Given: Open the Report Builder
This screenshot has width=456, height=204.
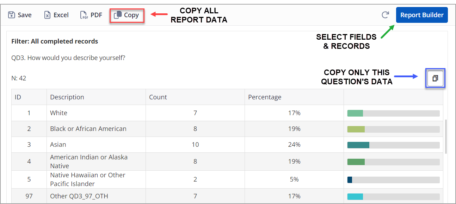Looking at the screenshot, I should pyautogui.click(x=422, y=15).
